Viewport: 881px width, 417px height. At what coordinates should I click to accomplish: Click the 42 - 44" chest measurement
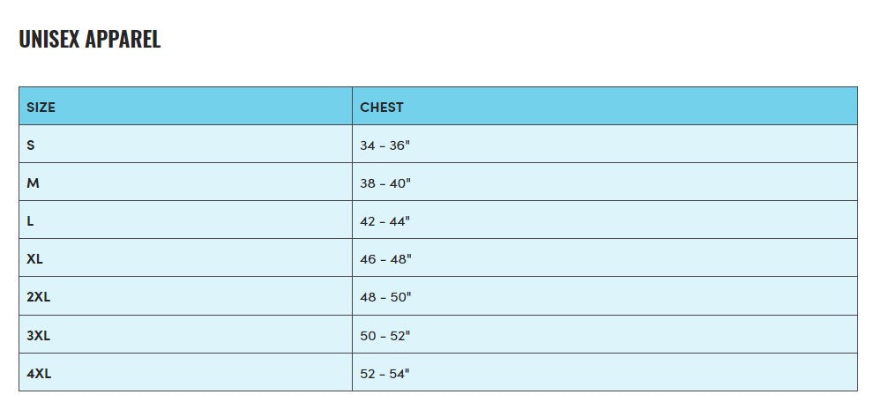pos(385,221)
